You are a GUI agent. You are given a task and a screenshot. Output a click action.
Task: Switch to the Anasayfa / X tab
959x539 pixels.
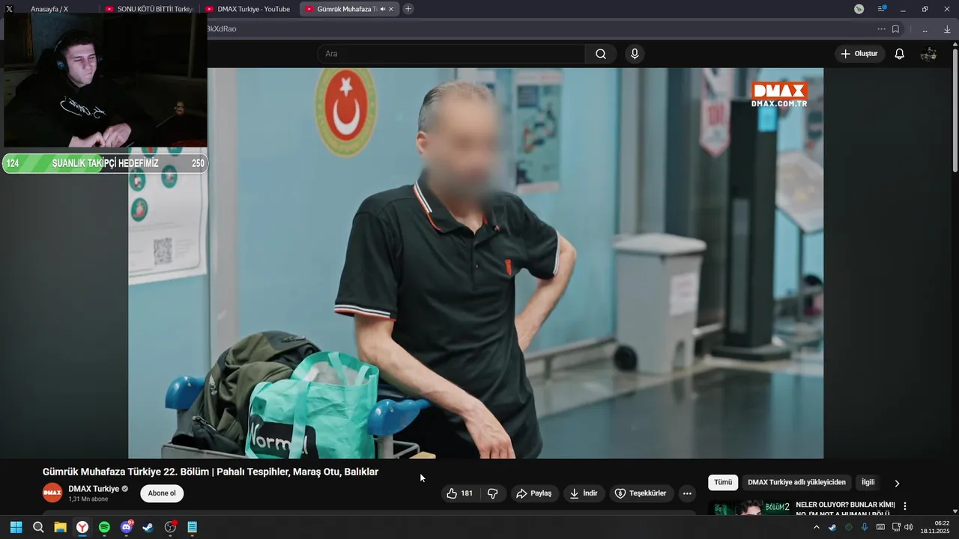[49, 9]
